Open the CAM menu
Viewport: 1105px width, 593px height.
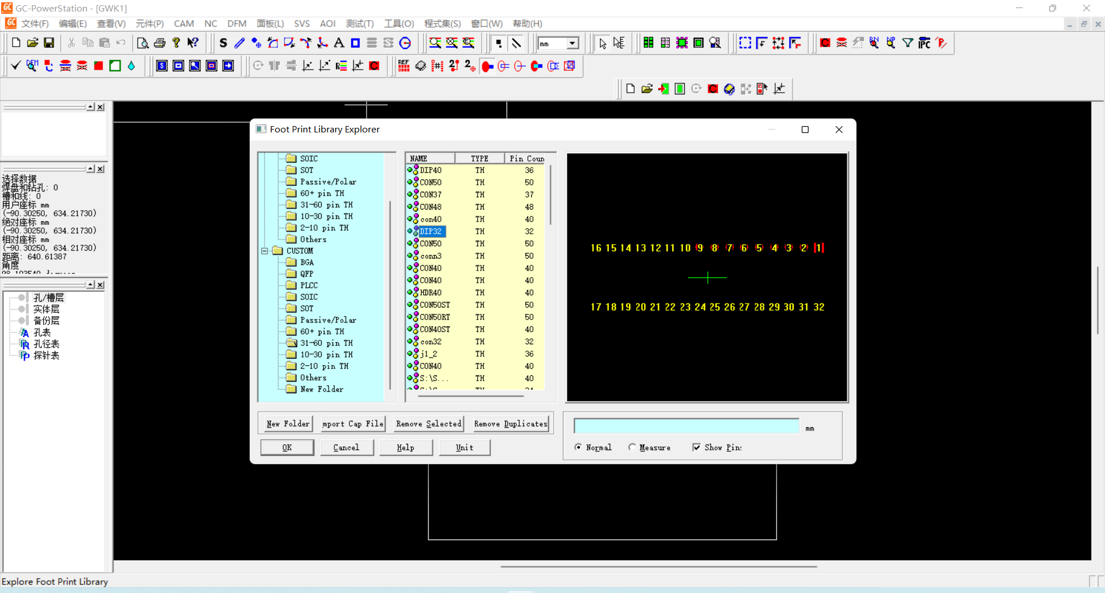(x=184, y=24)
